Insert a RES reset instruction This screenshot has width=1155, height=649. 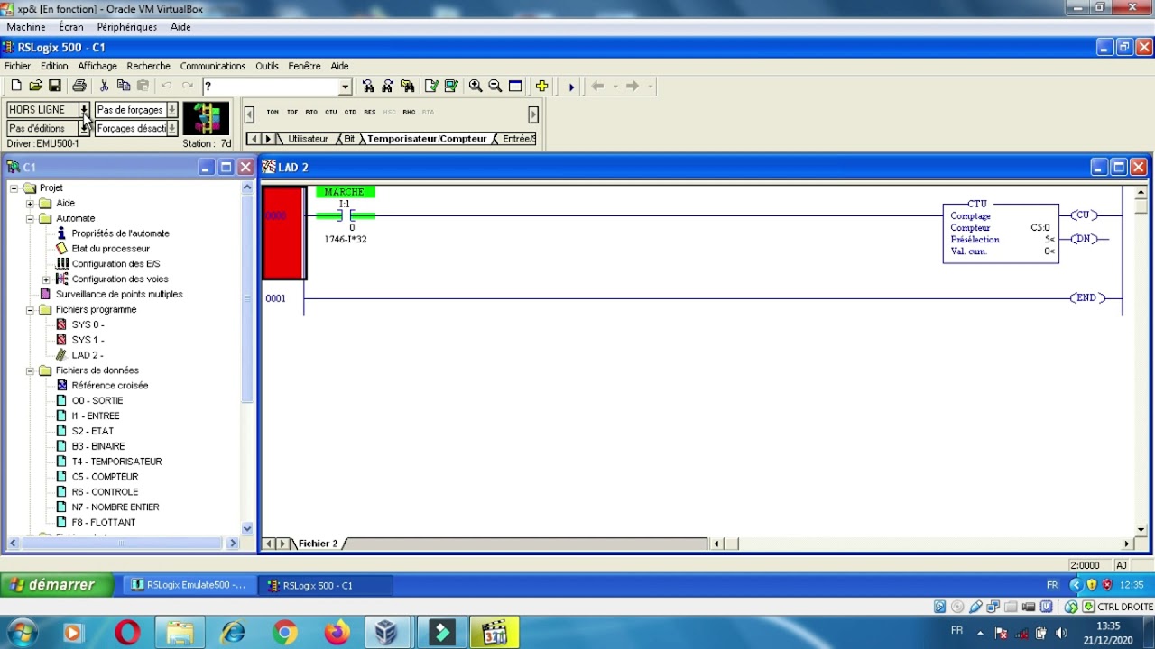[370, 112]
